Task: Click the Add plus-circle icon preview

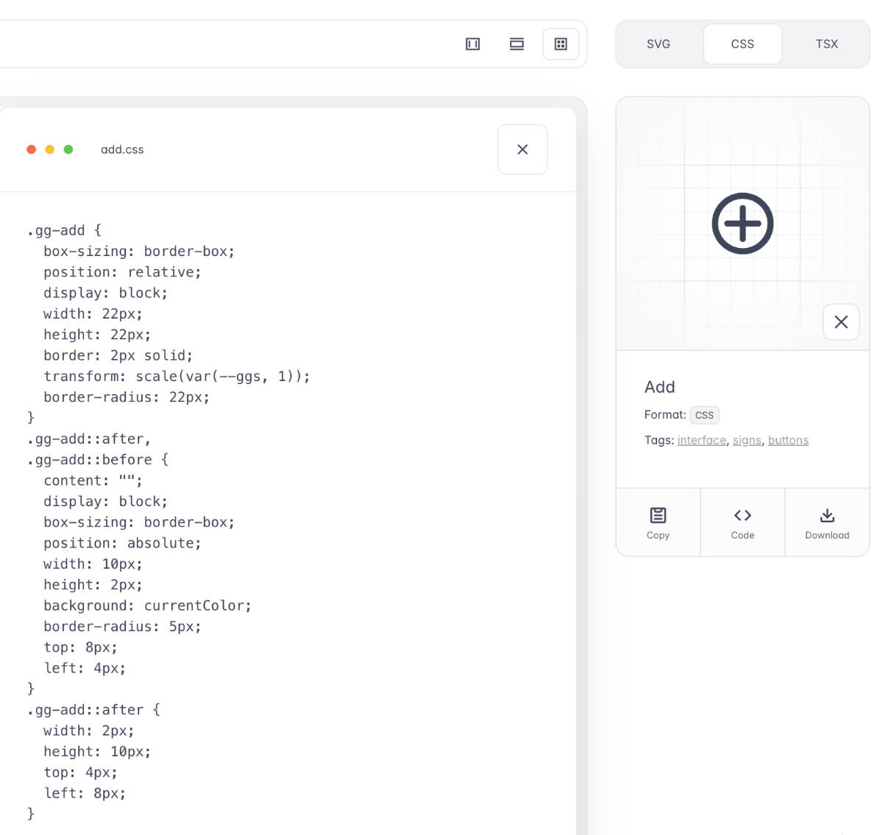Action: tap(742, 224)
